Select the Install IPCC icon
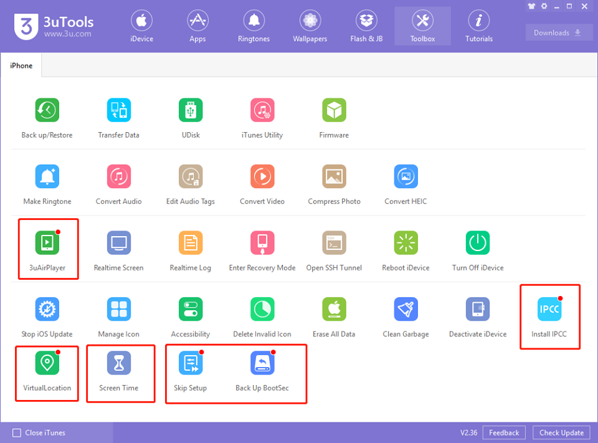Viewport: 598px width, 443px height. point(549,309)
